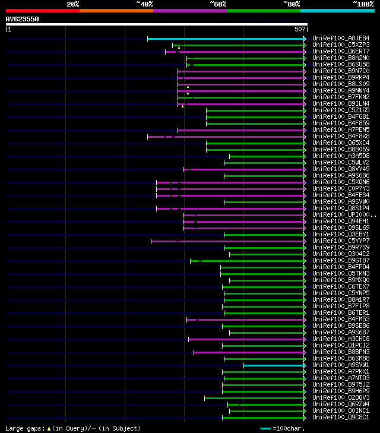Click the yellow large gap marker under UniRef100_C5XZP3
Image resolution: width=380 pixels, height=433 pixels.
tap(179, 48)
